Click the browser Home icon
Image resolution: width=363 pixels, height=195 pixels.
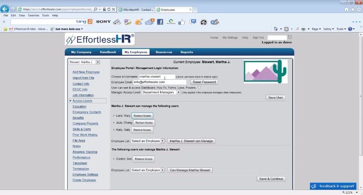coord(346,9)
